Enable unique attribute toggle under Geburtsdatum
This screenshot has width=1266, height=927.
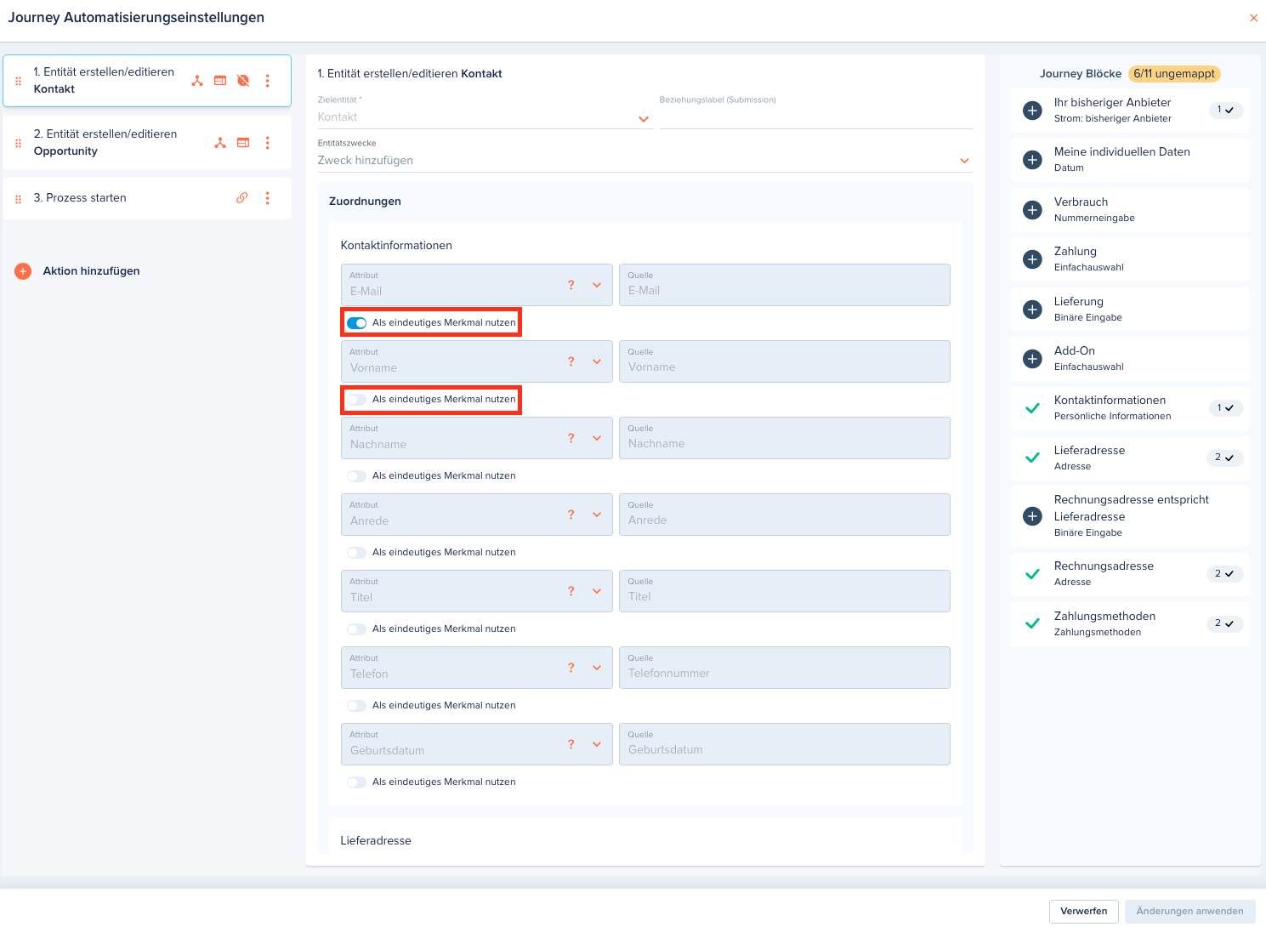click(x=356, y=782)
